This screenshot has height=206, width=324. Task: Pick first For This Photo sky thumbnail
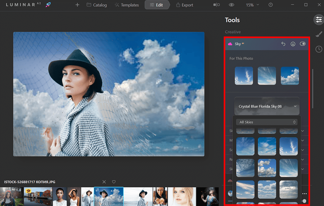(244, 76)
